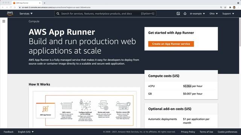Expand the Support dropdown menu
The width and height of the screenshot is (241, 135).
point(228,13)
